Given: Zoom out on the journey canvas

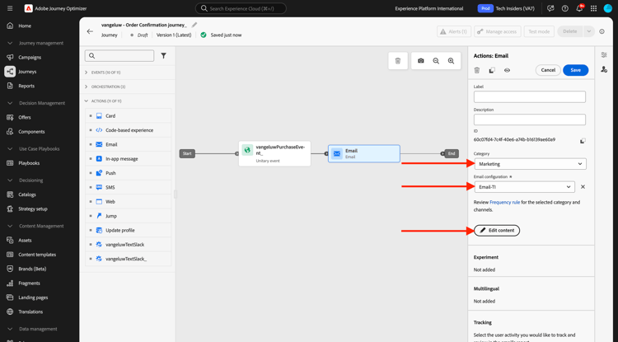Looking at the screenshot, I should [436, 61].
